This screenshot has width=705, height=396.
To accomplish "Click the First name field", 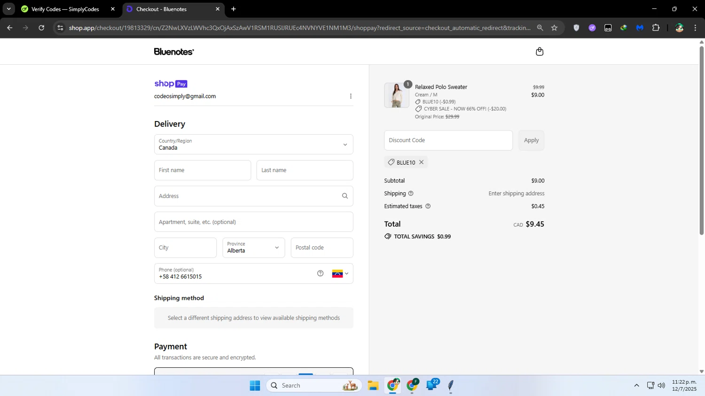I will pyautogui.click(x=203, y=170).
